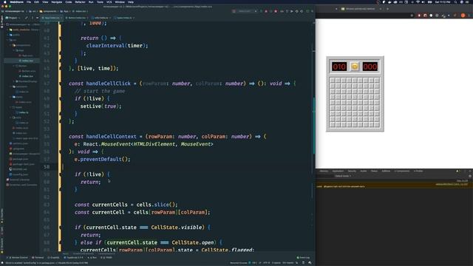Click the 'e.preventDefault();' code line
The height and width of the screenshot is (266, 473).
click(102, 160)
